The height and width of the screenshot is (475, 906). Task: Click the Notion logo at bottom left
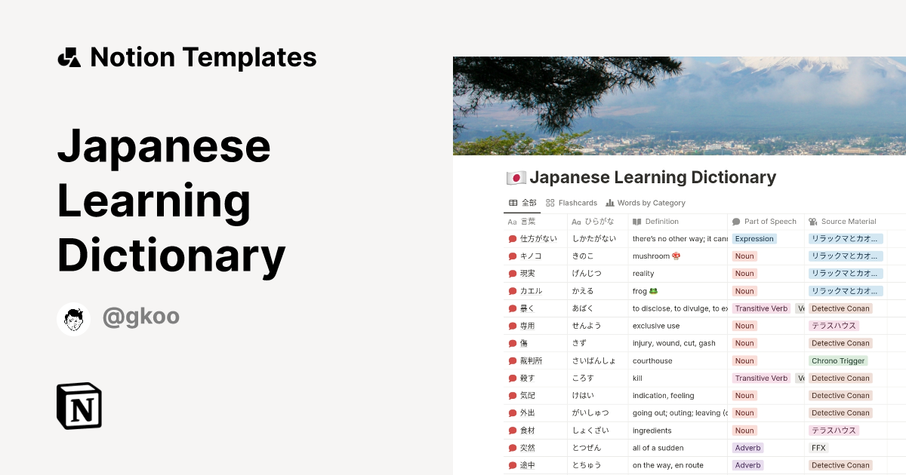pyautogui.click(x=79, y=406)
